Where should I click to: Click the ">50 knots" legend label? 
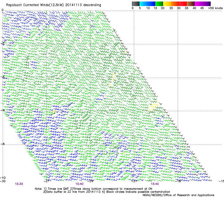pos(215,8)
